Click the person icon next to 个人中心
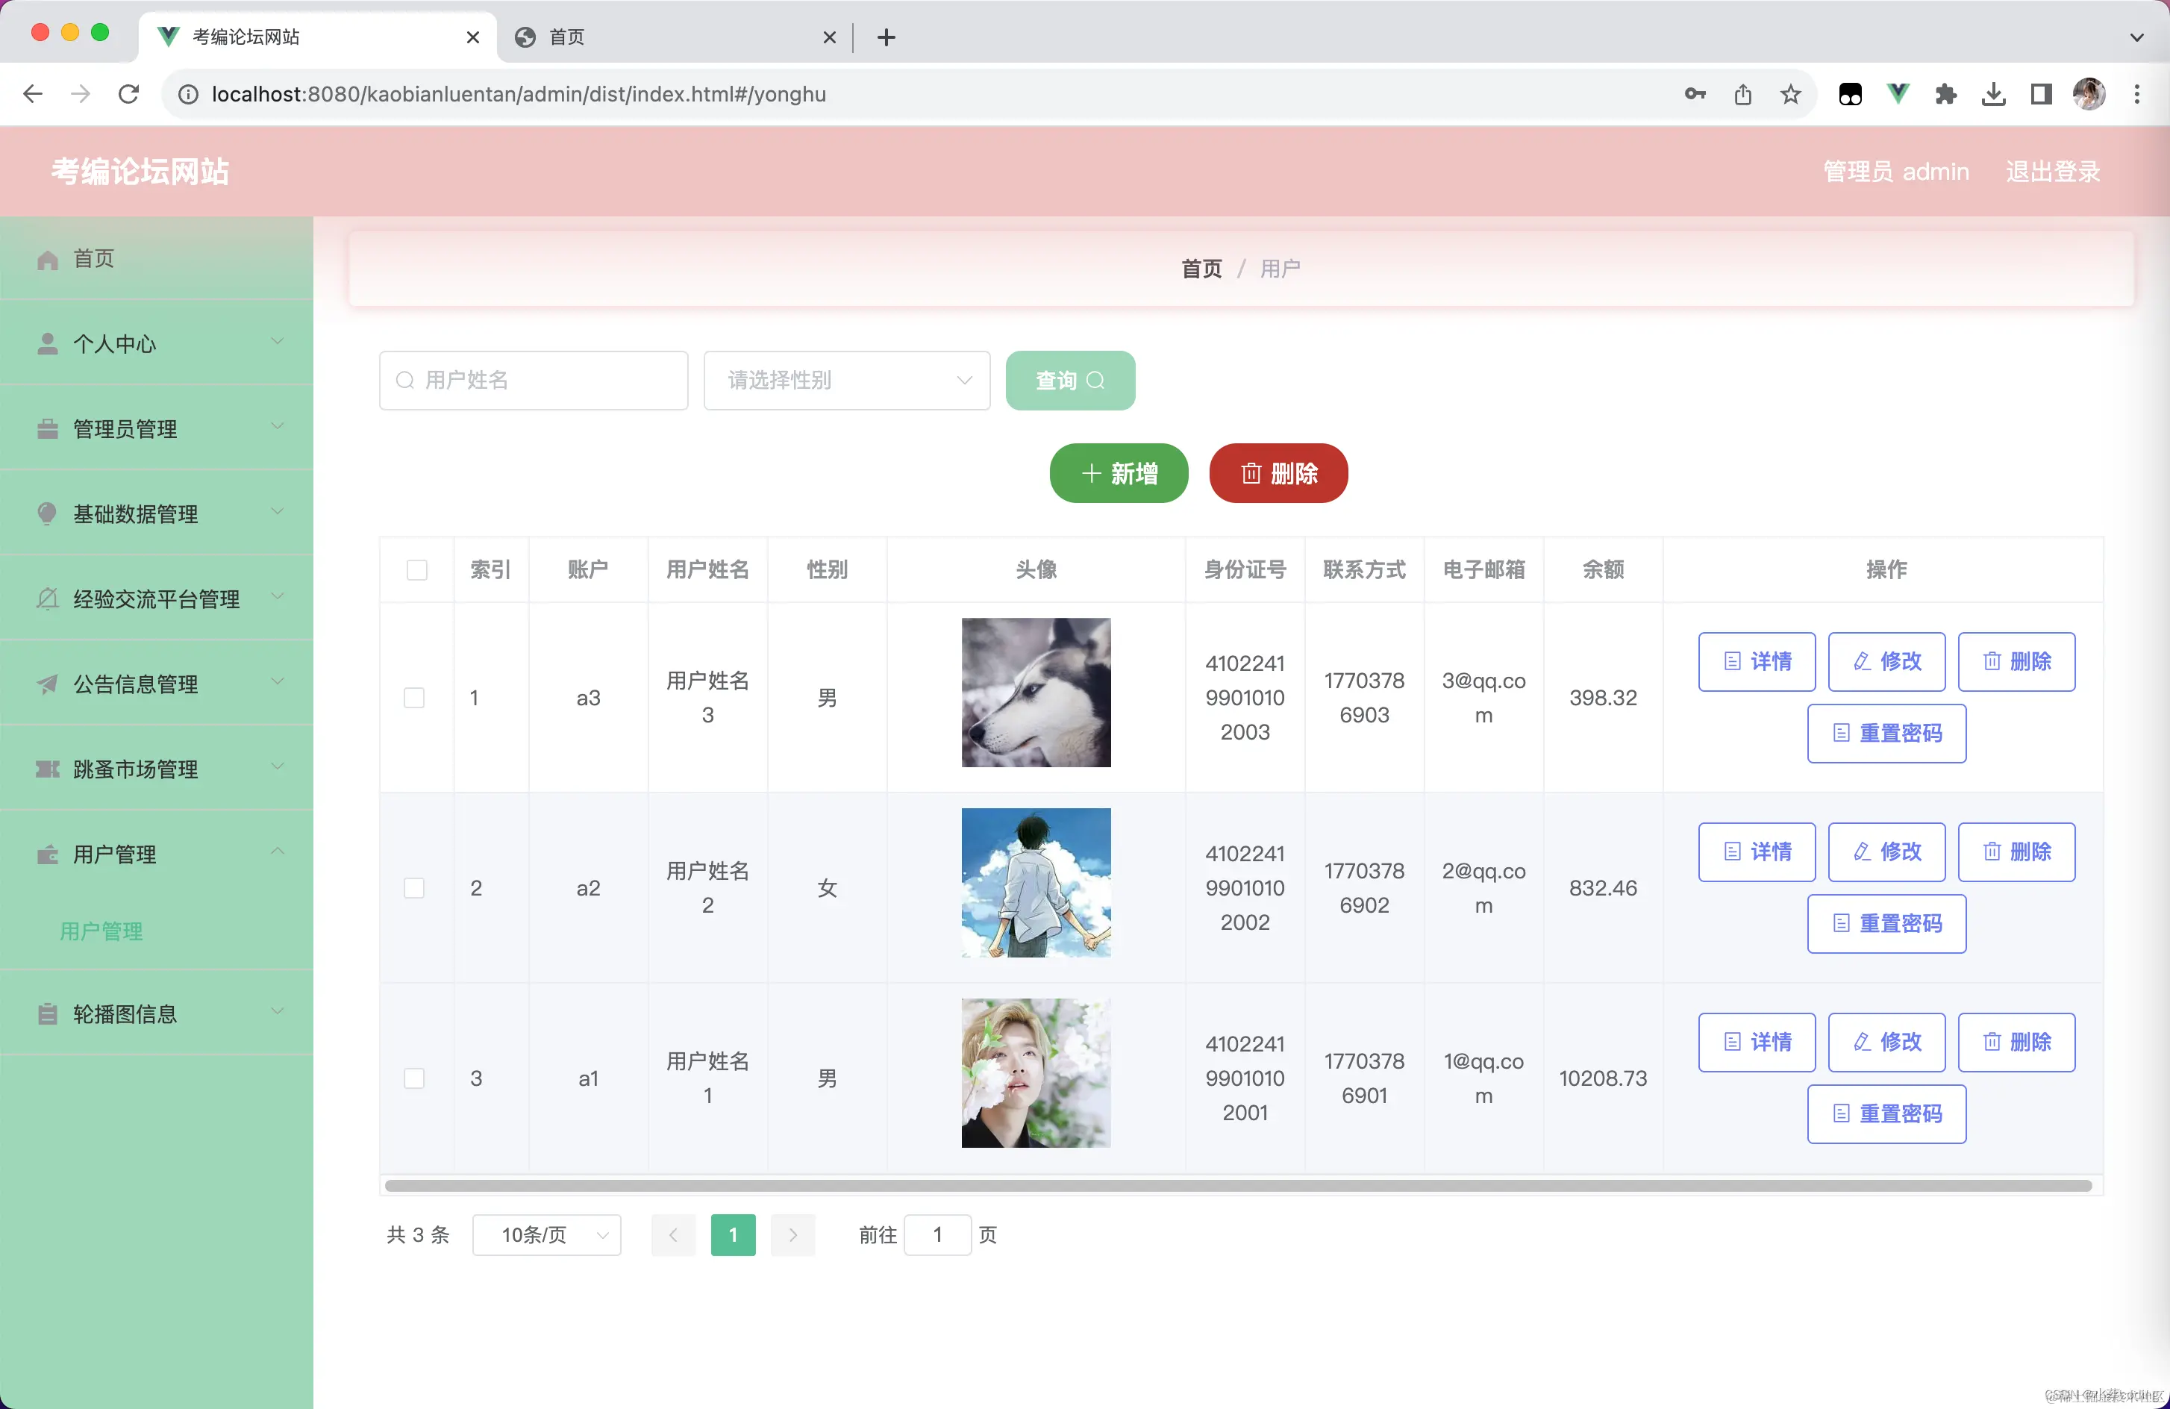The width and height of the screenshot is (2170, 1409). (48, 344)
